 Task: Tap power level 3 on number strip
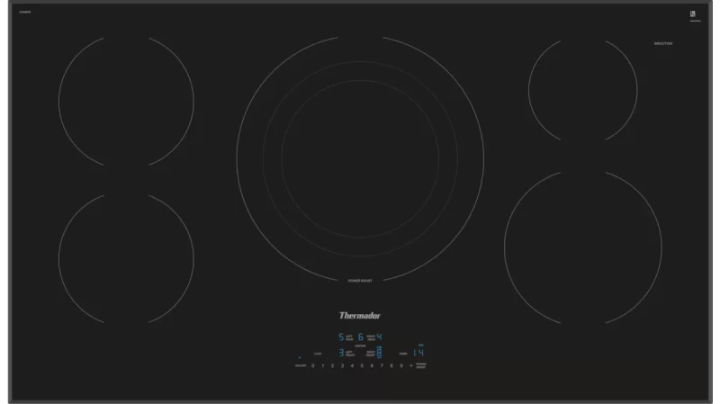(x=342, y=366)
